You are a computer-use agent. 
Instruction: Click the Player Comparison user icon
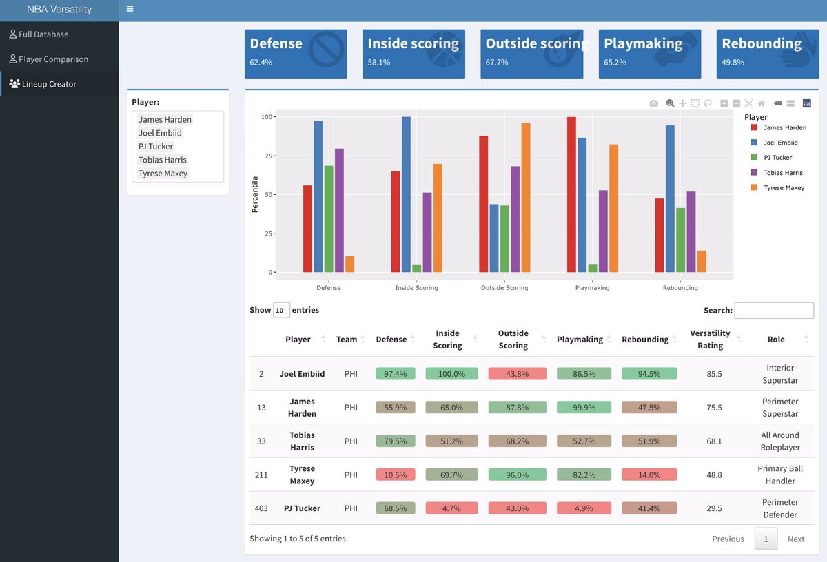(12, 59)
